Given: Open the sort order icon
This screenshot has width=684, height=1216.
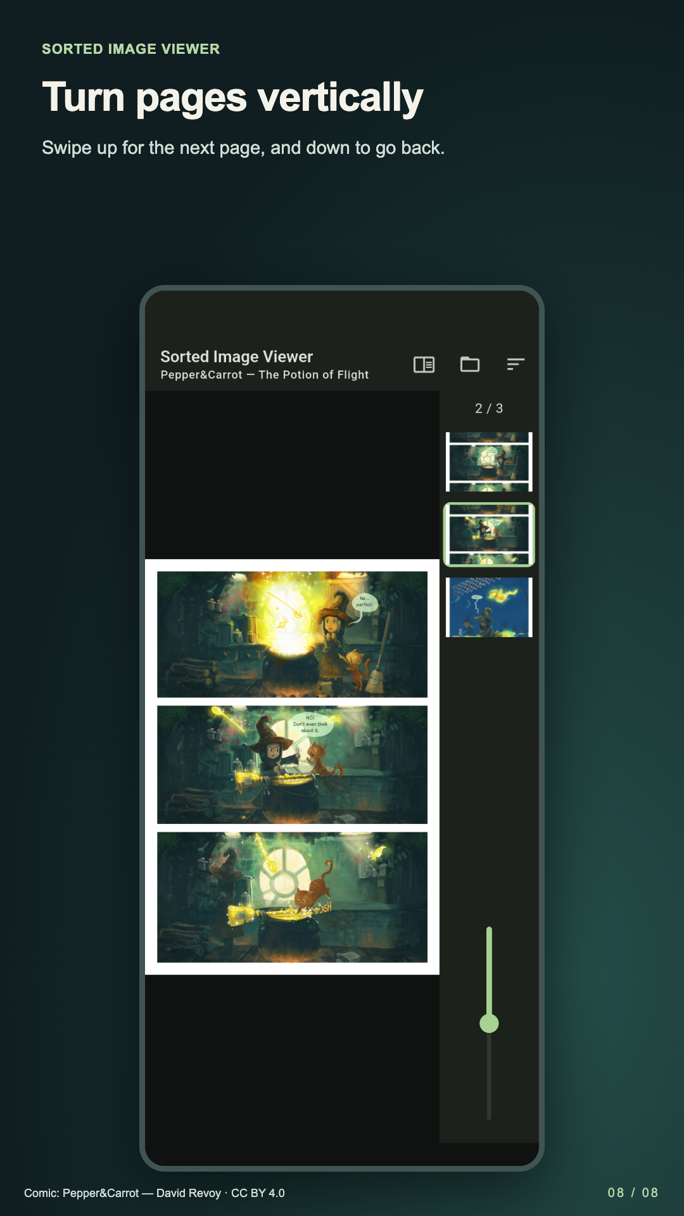Looking at the screenshot, I should [516, 364].
